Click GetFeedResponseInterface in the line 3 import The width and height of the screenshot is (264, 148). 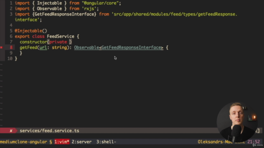(x=64, y=14)
